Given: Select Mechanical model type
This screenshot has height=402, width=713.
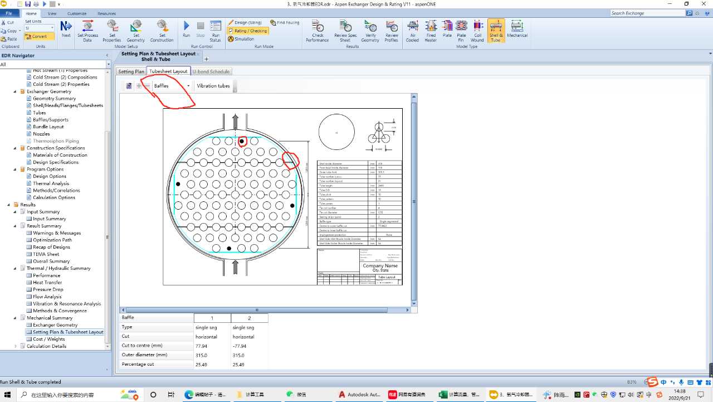Looking at the screenshot, I should point(517,29).
